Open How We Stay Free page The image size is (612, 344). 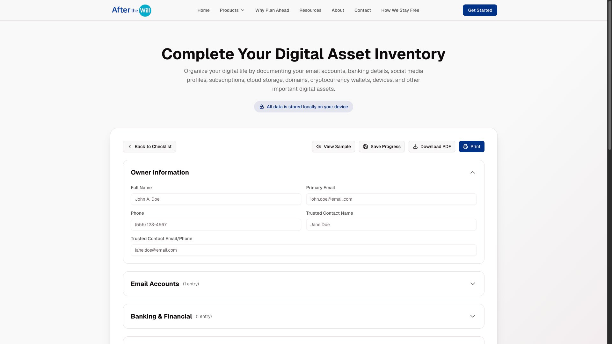[x=400, y=10]
